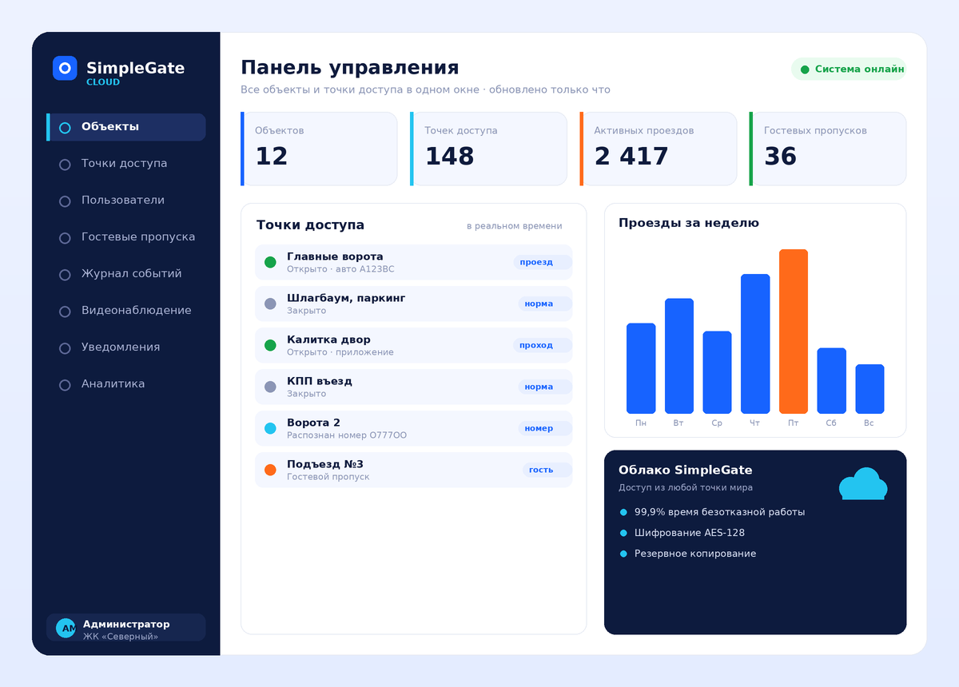
Task: Open the Активных проездов 2 417 card
Action: point(659,149)
